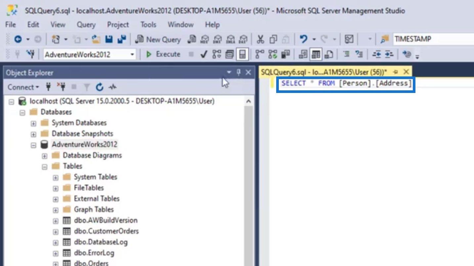This screenshot has height=266, width=474.
Task: Open the File menu
Action: (11, 24)
